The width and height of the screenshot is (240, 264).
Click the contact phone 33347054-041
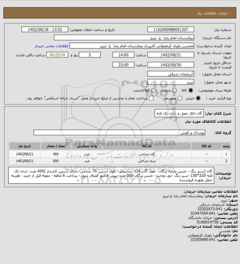pyautogui.click(x=203, y=213)
